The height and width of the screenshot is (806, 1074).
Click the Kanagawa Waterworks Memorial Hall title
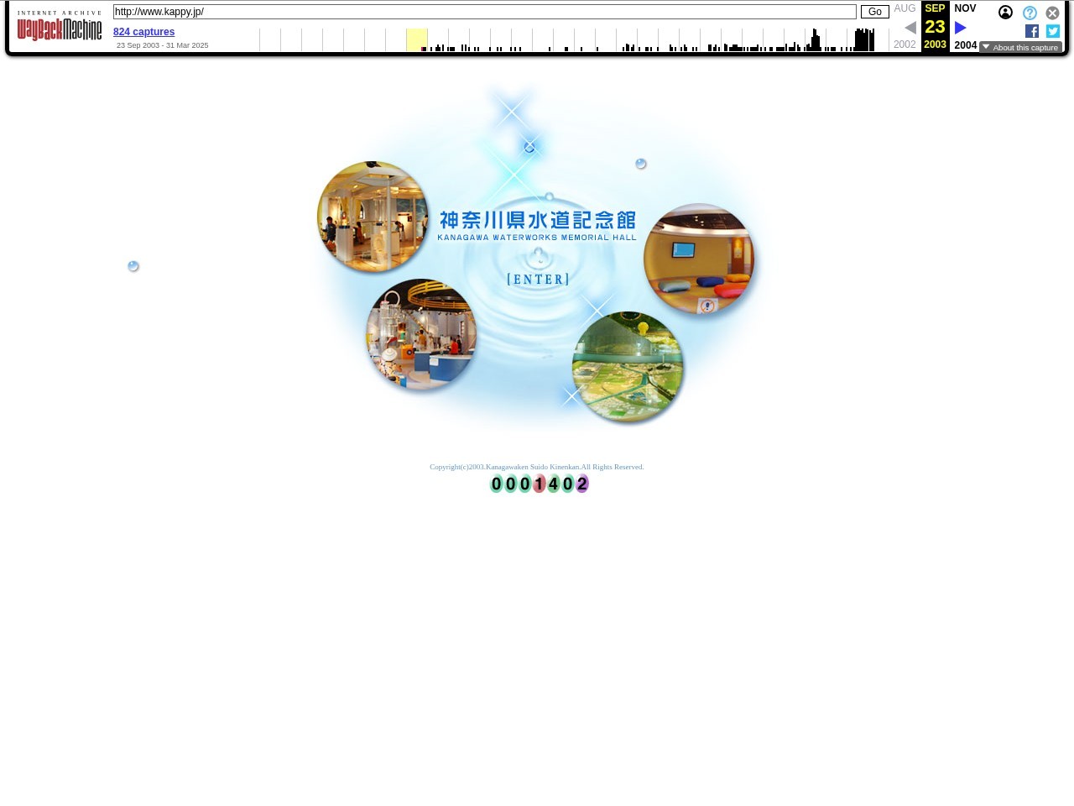click(x=537, y=225)
